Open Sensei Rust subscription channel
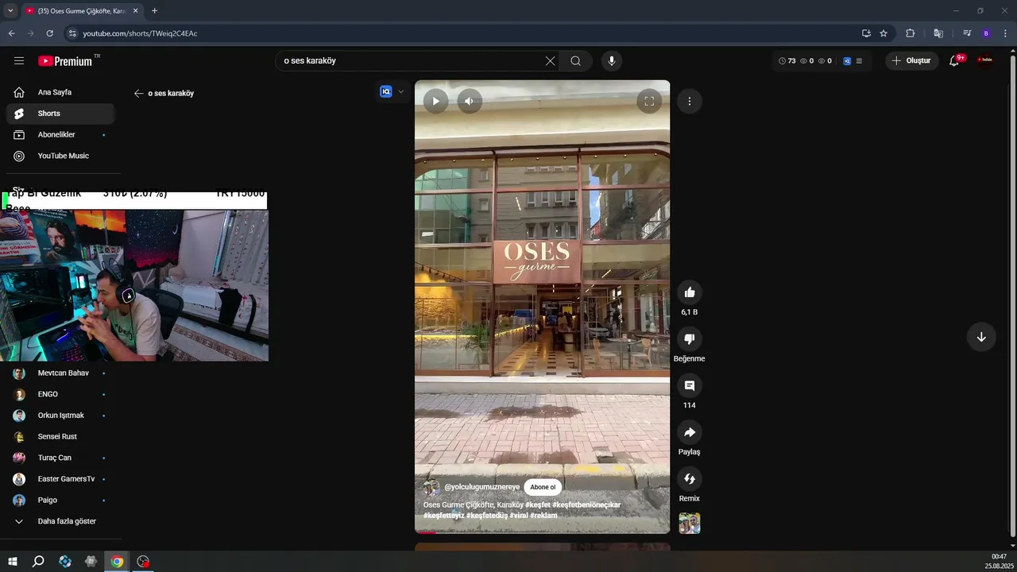Viewport: 1017px width, 572px height. [60, 437]
